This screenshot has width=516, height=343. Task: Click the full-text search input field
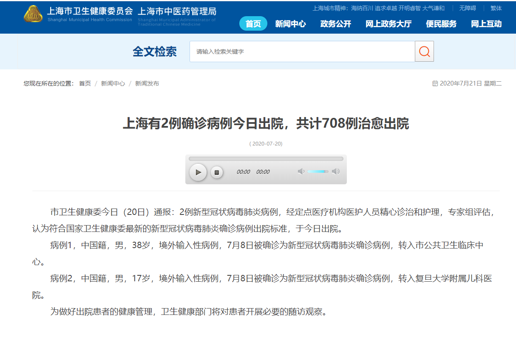(x=302, y=51)
